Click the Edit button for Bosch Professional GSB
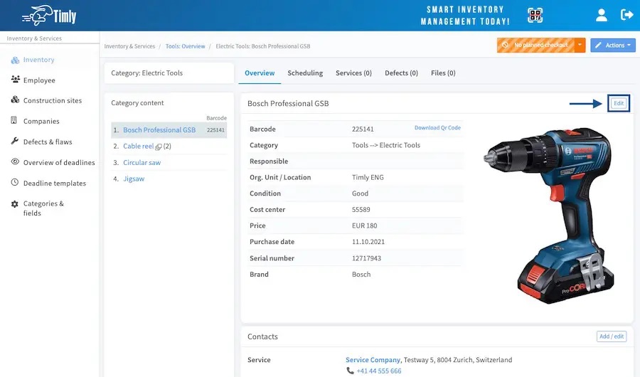The height and width of the screenshot is (377, 640). pos(619,103)
